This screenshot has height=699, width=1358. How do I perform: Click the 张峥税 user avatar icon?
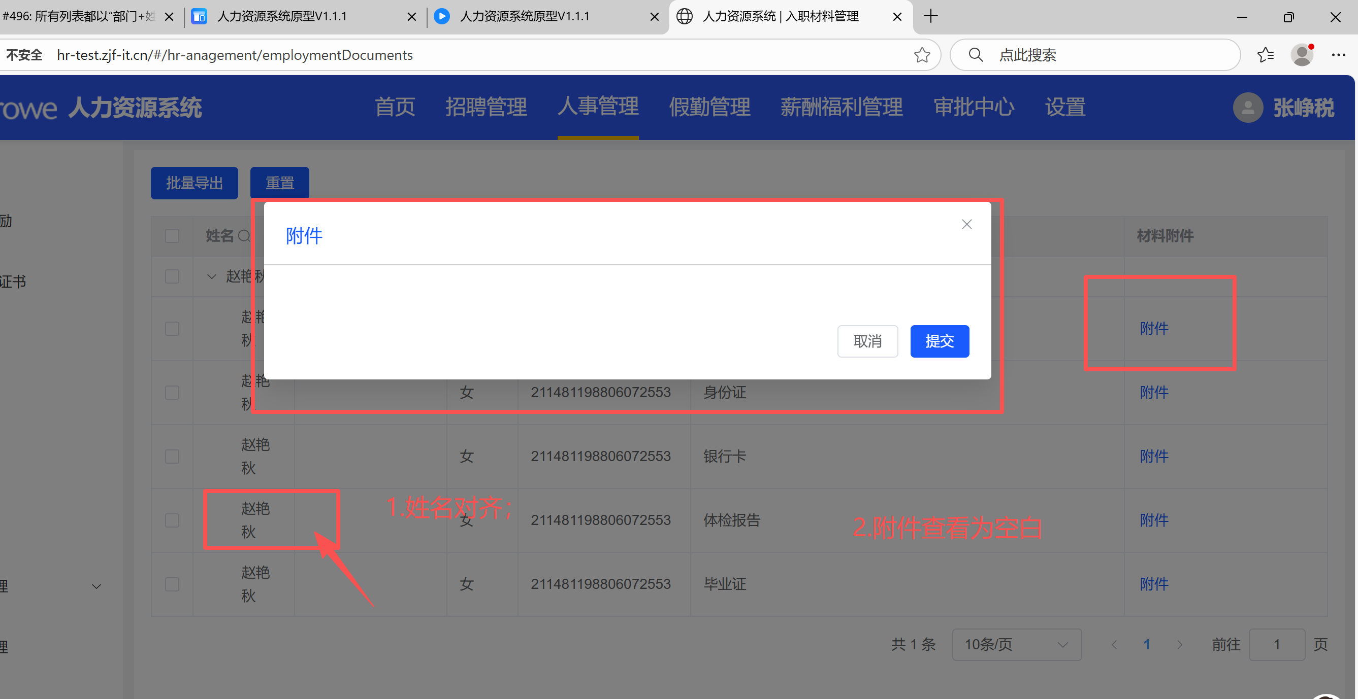point(1247,108)
